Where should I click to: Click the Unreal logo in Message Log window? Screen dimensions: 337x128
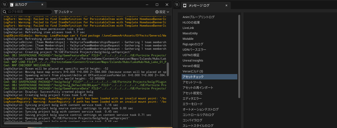click(177, 4)
